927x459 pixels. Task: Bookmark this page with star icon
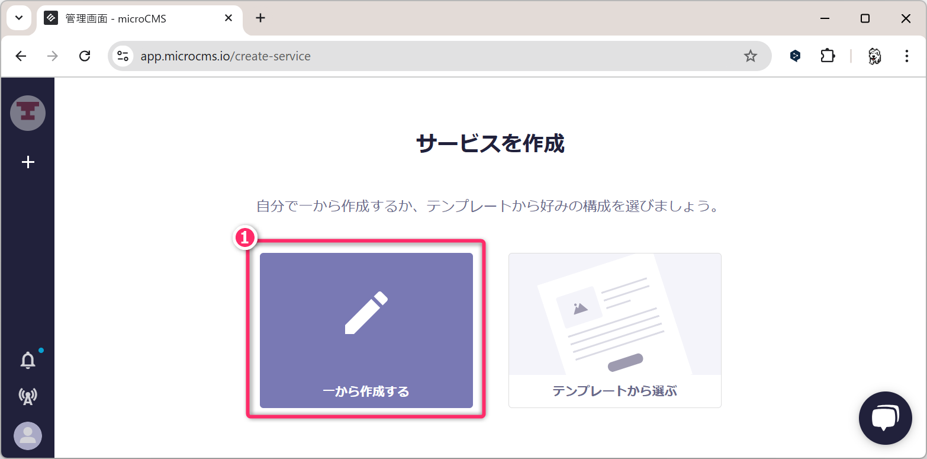(750, 56)
